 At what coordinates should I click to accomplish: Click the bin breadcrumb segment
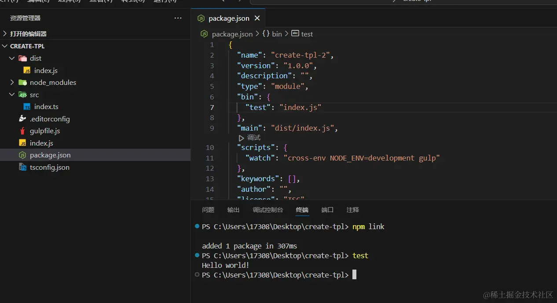(277, 34)
